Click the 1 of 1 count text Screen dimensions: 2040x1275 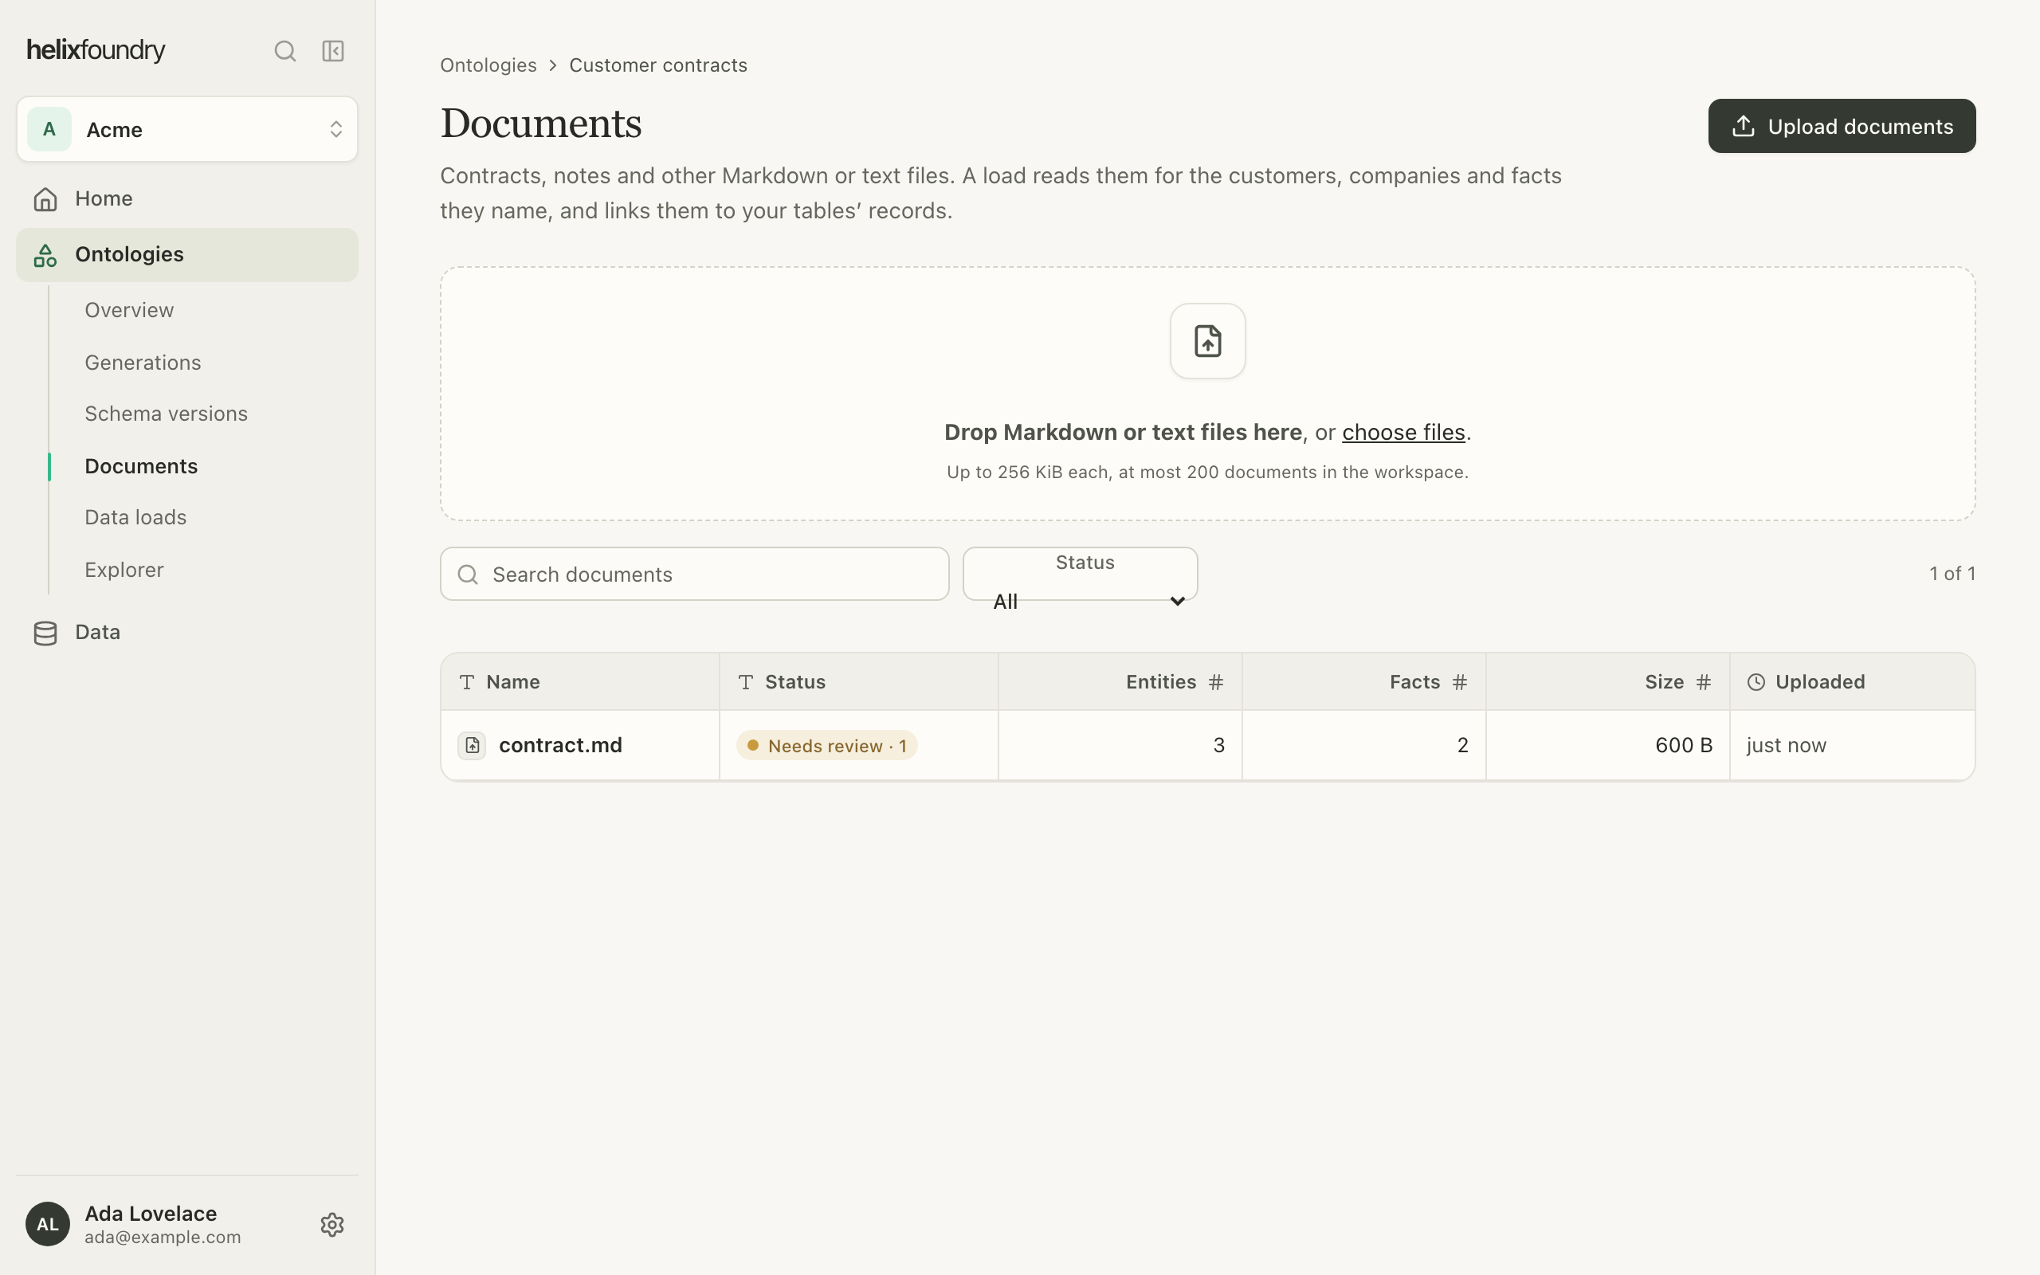pos(1952,575)
